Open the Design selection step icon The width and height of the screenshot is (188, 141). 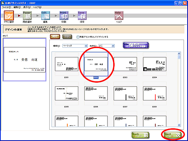(x=9, y=15)
